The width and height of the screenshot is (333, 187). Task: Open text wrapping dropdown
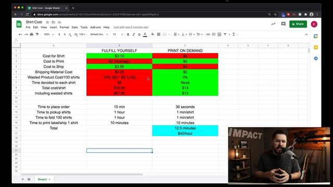191,34
